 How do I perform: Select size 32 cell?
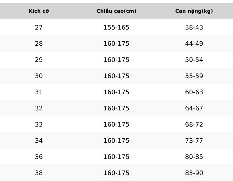coord(39,108)
